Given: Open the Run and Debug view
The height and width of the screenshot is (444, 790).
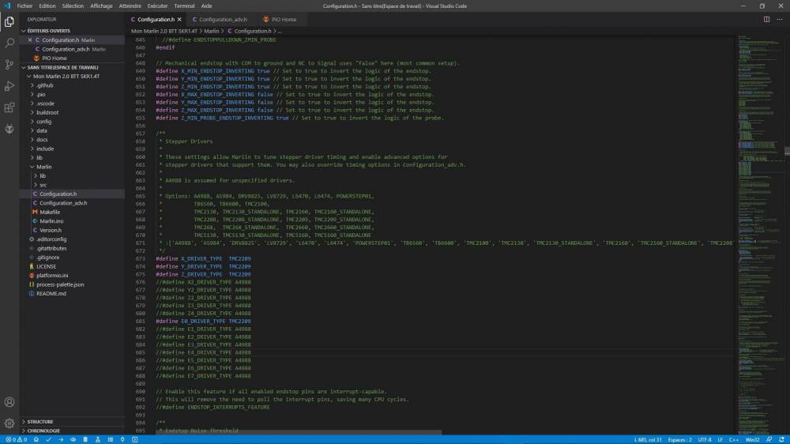Looking at the screenshot, I should (x=9, y=86).
